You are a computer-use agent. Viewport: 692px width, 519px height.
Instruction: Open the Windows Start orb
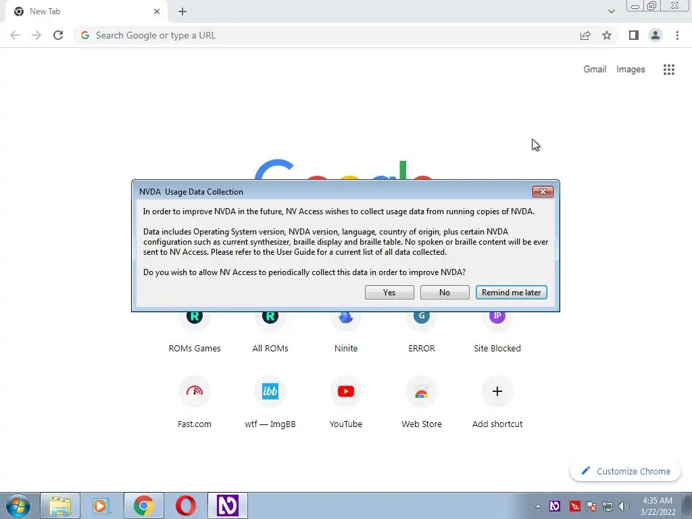pyautogui.click(x=18, y=505)
